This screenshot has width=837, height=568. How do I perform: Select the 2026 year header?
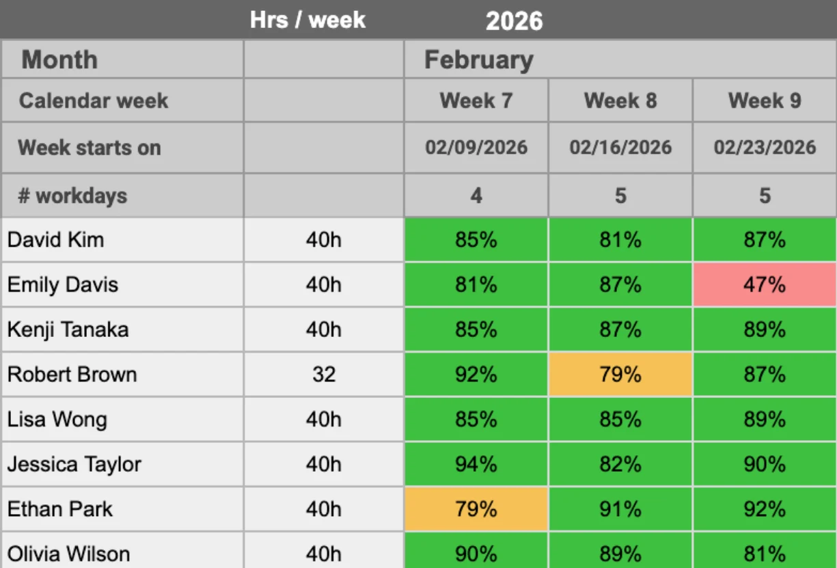(x=514, y=21)
